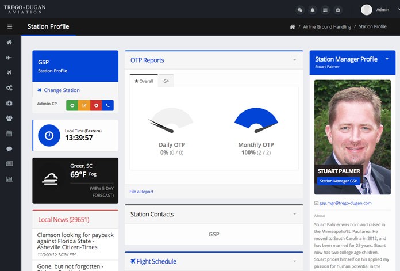Screen dimensions: 400x271
Task: Expand the Station Manager Profile dropdown
Action: (x=387, y=59)
